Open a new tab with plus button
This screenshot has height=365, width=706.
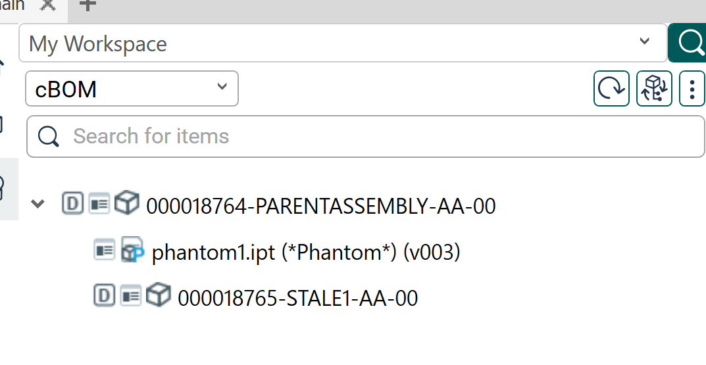pos(88,5)
